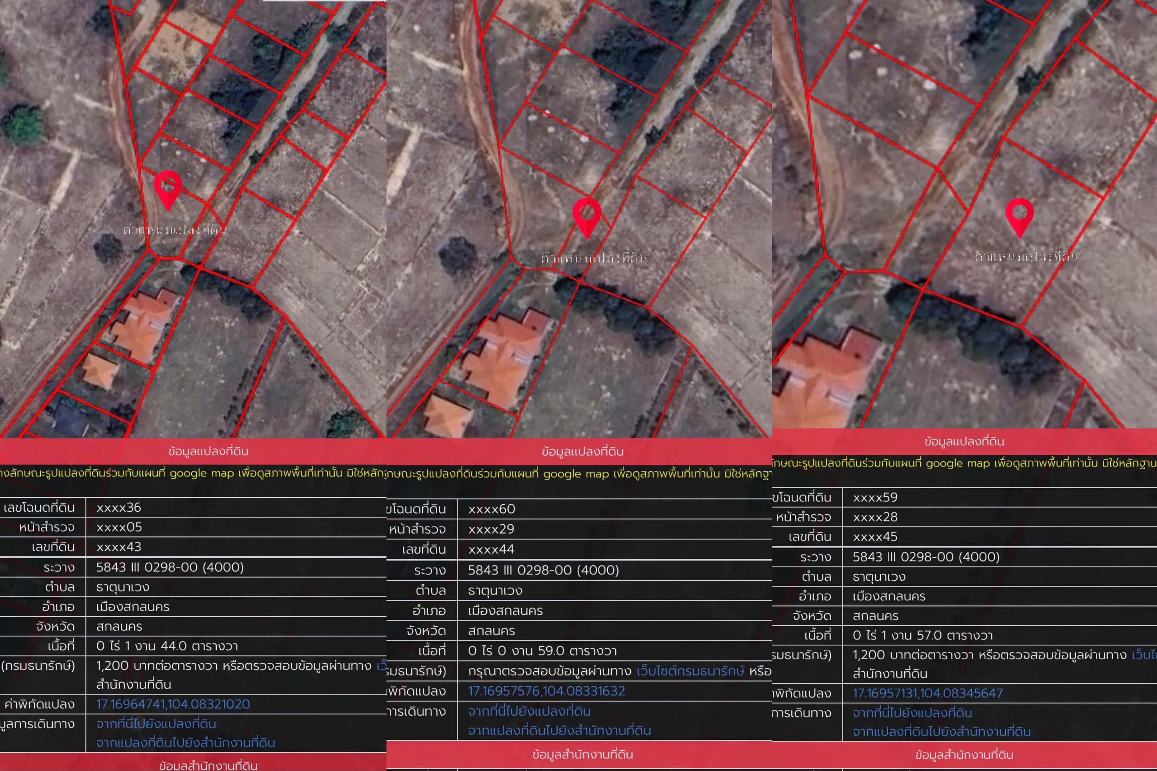Click map sheet '5843 III 0298-00 (4000)' in left panel
Image resolution: width=1157 pixels, height=771 pixels.
pos(170,567)
